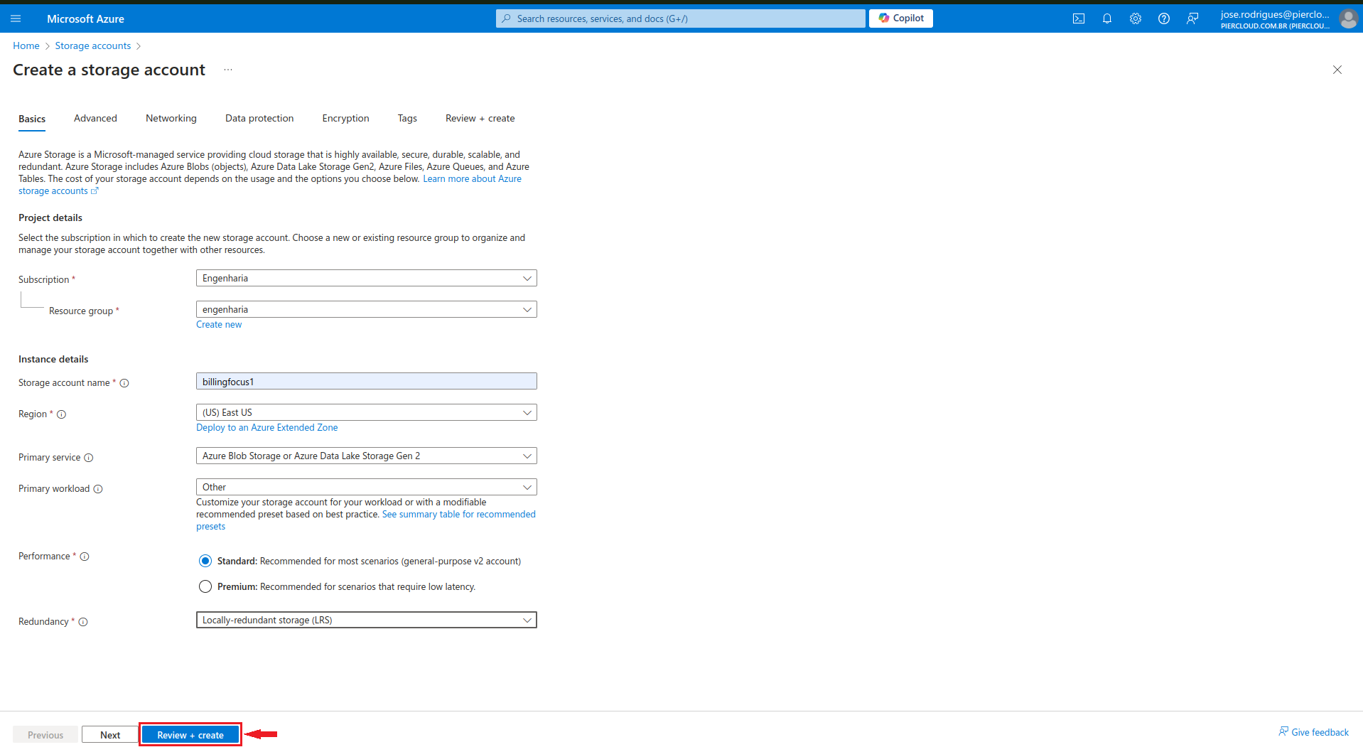Open the portal hamburger menu

click(16, 18)
